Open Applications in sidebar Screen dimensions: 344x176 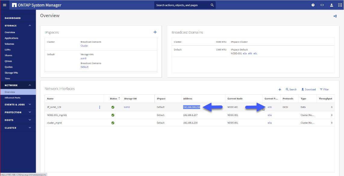tap(11, 38)
